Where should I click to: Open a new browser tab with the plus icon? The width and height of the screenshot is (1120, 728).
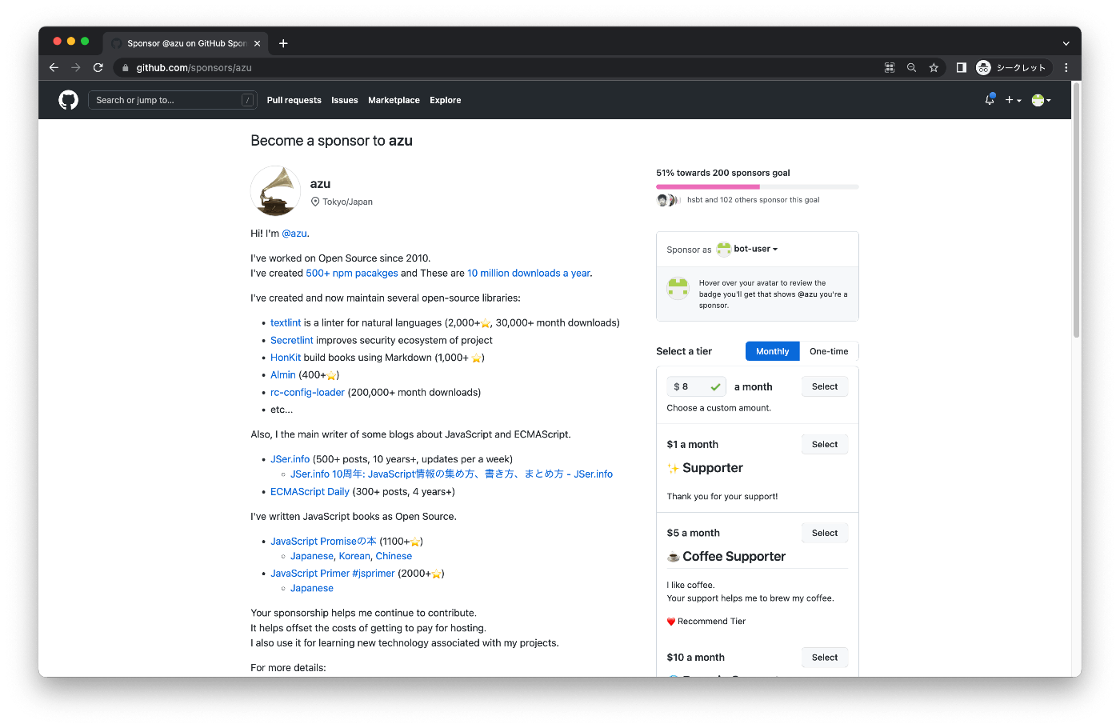tap(283, 43)
